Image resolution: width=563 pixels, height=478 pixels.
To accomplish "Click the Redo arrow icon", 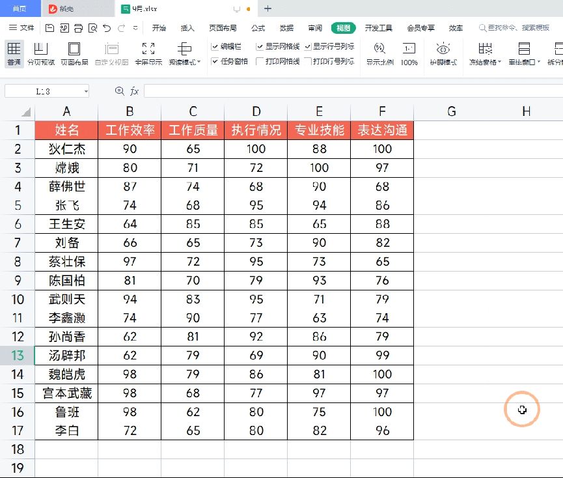I will coord(121,27).
